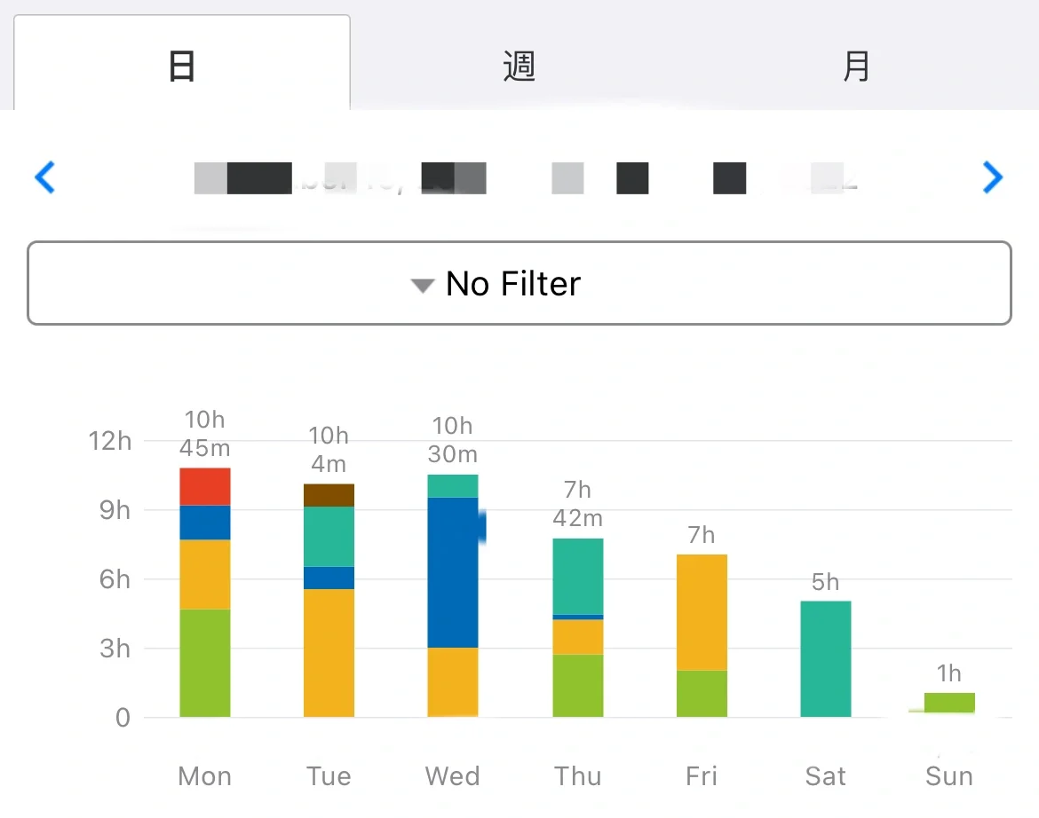The width and height of the screenshot is (1039, 818).
Task: Click the gray triangle beside No Filter
Action: point(422,286)
